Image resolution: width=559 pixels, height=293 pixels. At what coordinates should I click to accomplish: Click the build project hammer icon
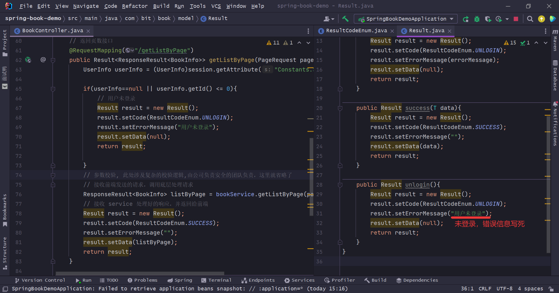pyautogui.click(x=345, y=19)
